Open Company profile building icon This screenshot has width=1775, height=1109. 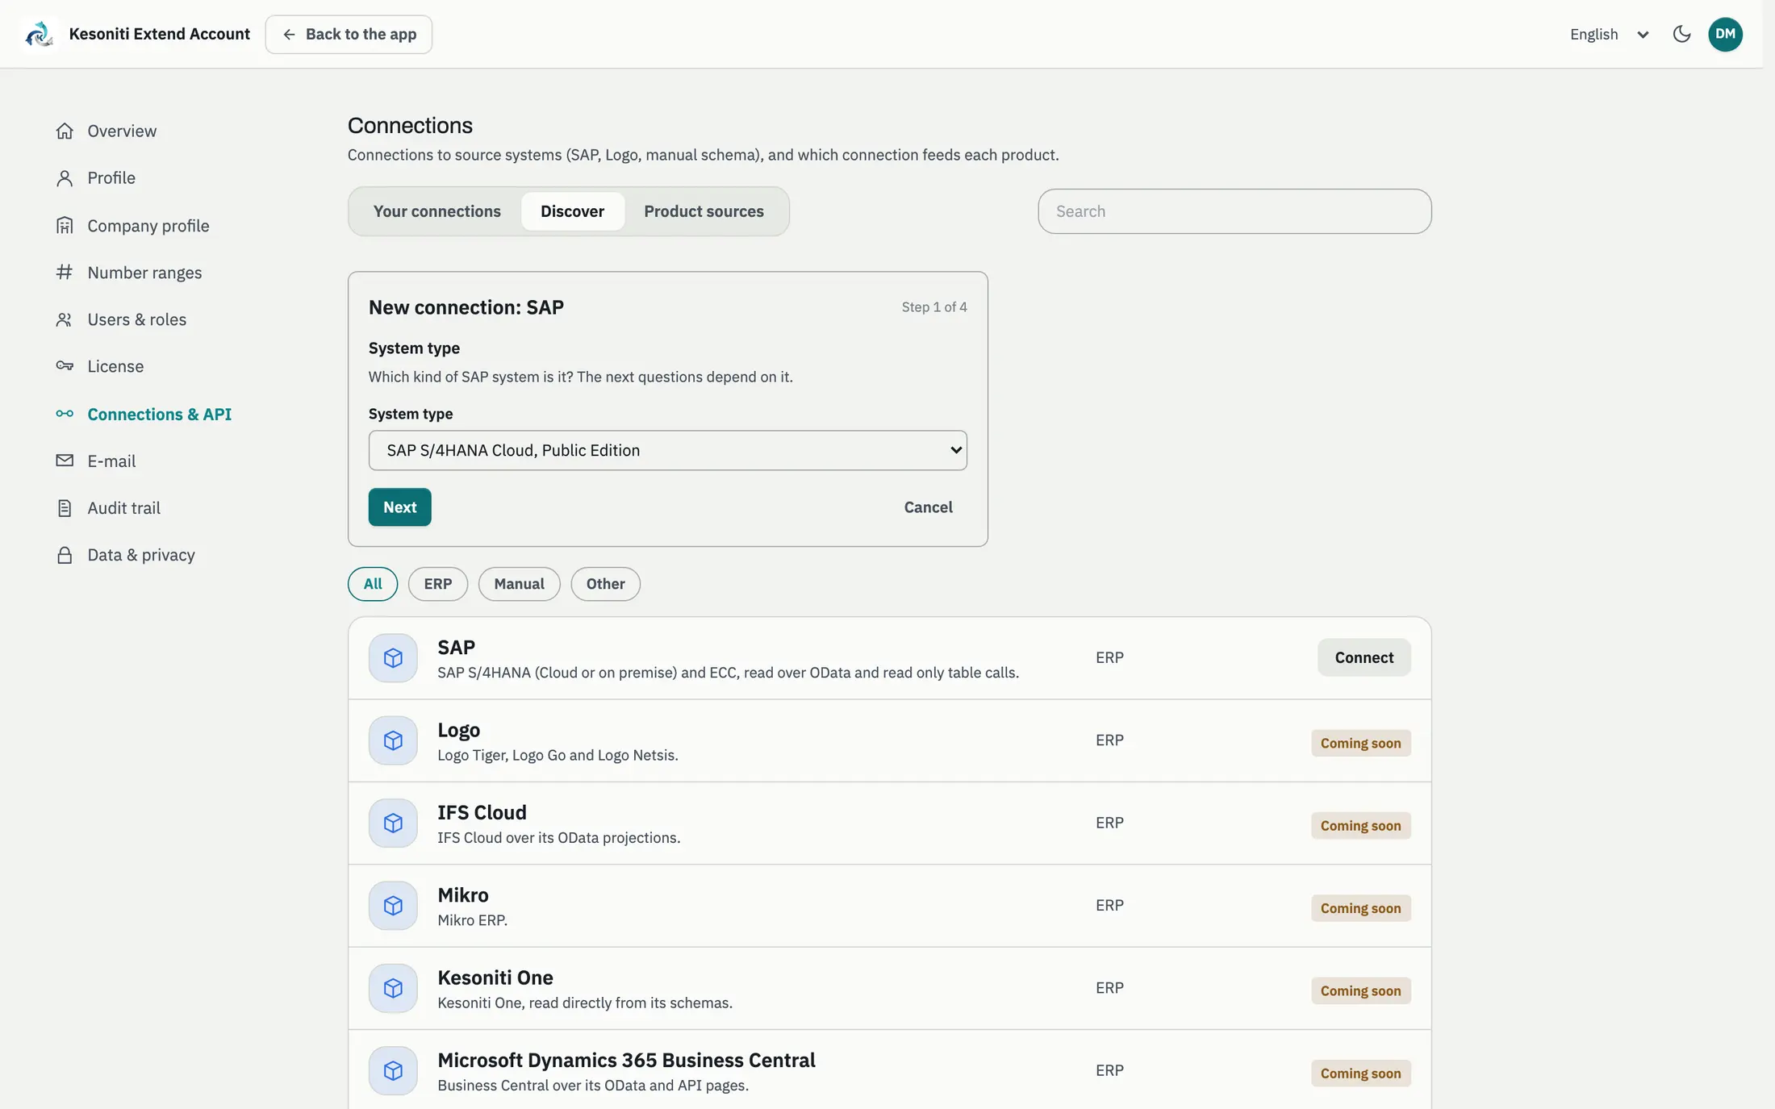65,225
